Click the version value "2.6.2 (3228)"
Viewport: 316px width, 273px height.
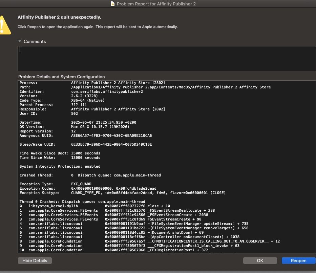click(x=84, y=96)
